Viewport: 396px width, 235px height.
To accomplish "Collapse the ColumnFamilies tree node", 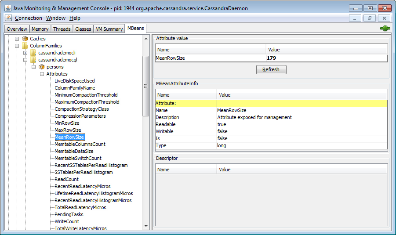I will 17,46.
